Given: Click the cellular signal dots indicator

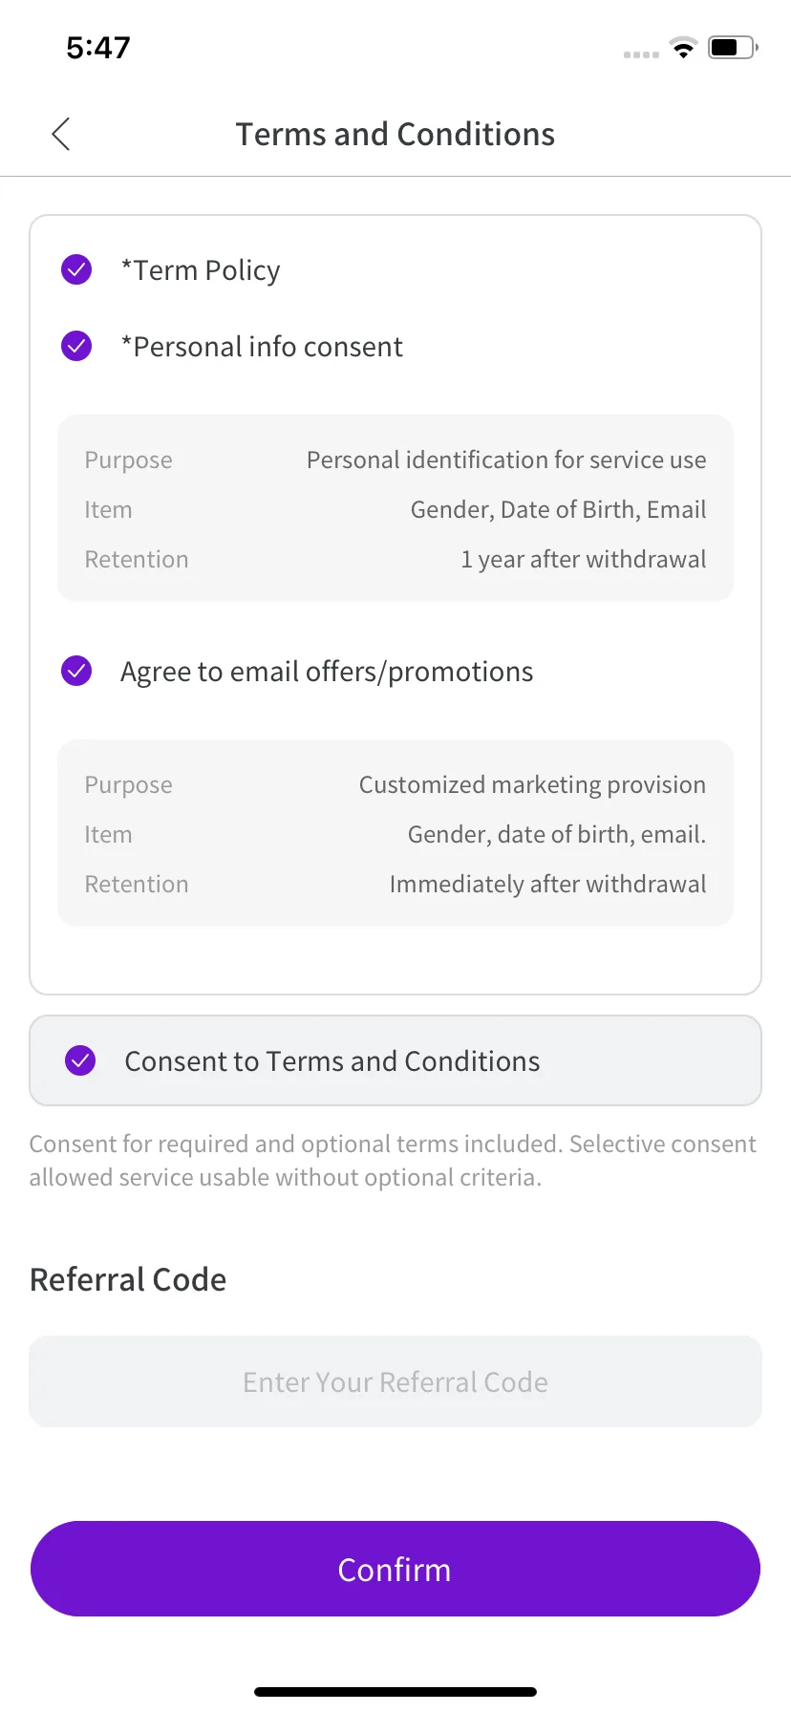Looking at the screenshot, I should pos(641,54).
